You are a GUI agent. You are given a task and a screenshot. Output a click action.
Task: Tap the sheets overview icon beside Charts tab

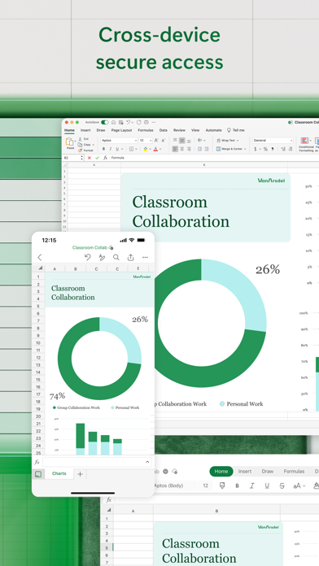38,474
